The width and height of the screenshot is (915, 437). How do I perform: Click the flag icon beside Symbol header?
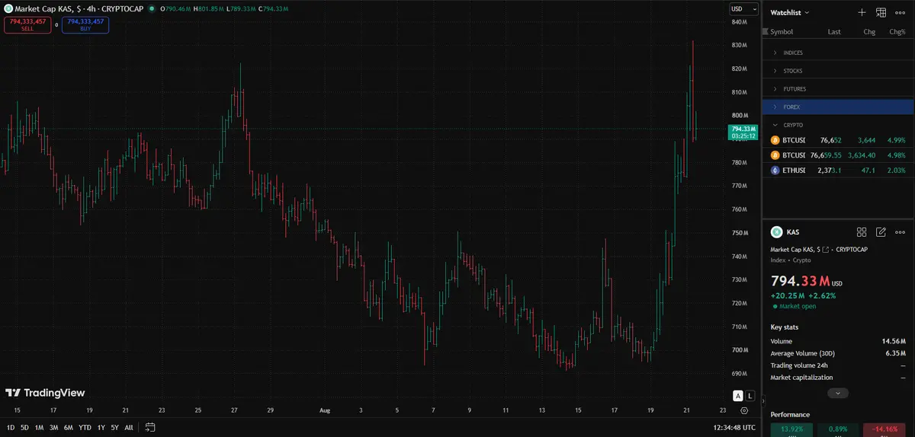(766, 32)
